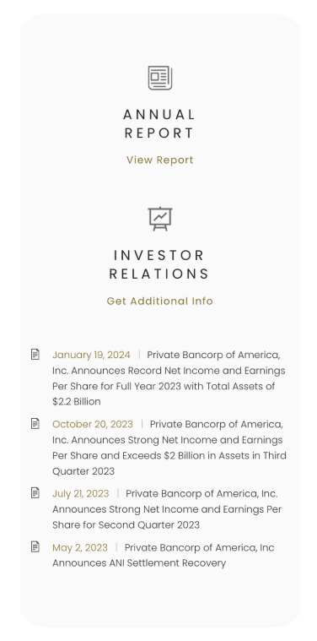317x641 pixels.
Task: Click the document icon beside May 2, 2023
Action: 35,547
